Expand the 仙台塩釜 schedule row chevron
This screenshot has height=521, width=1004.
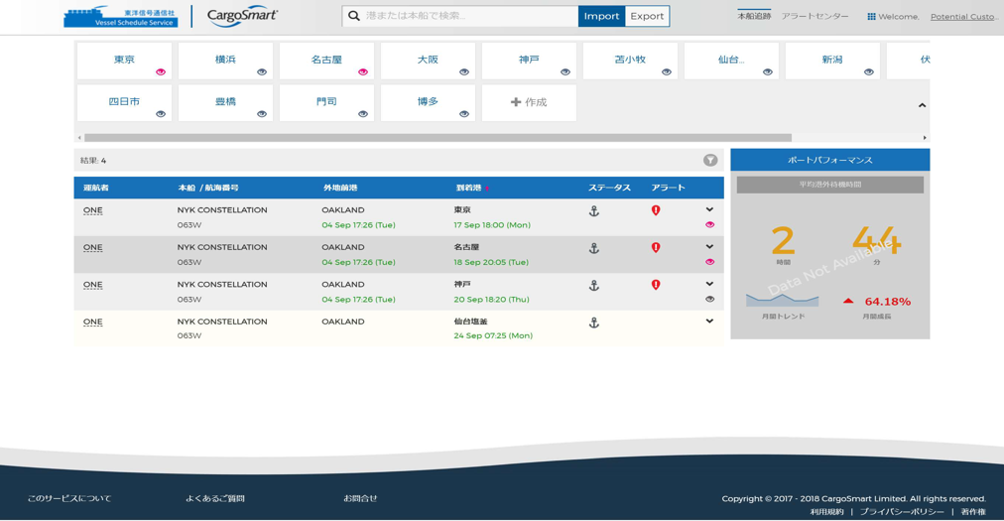click(709, 322)
